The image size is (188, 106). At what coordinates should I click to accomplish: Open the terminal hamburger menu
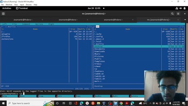pos(178,14)
